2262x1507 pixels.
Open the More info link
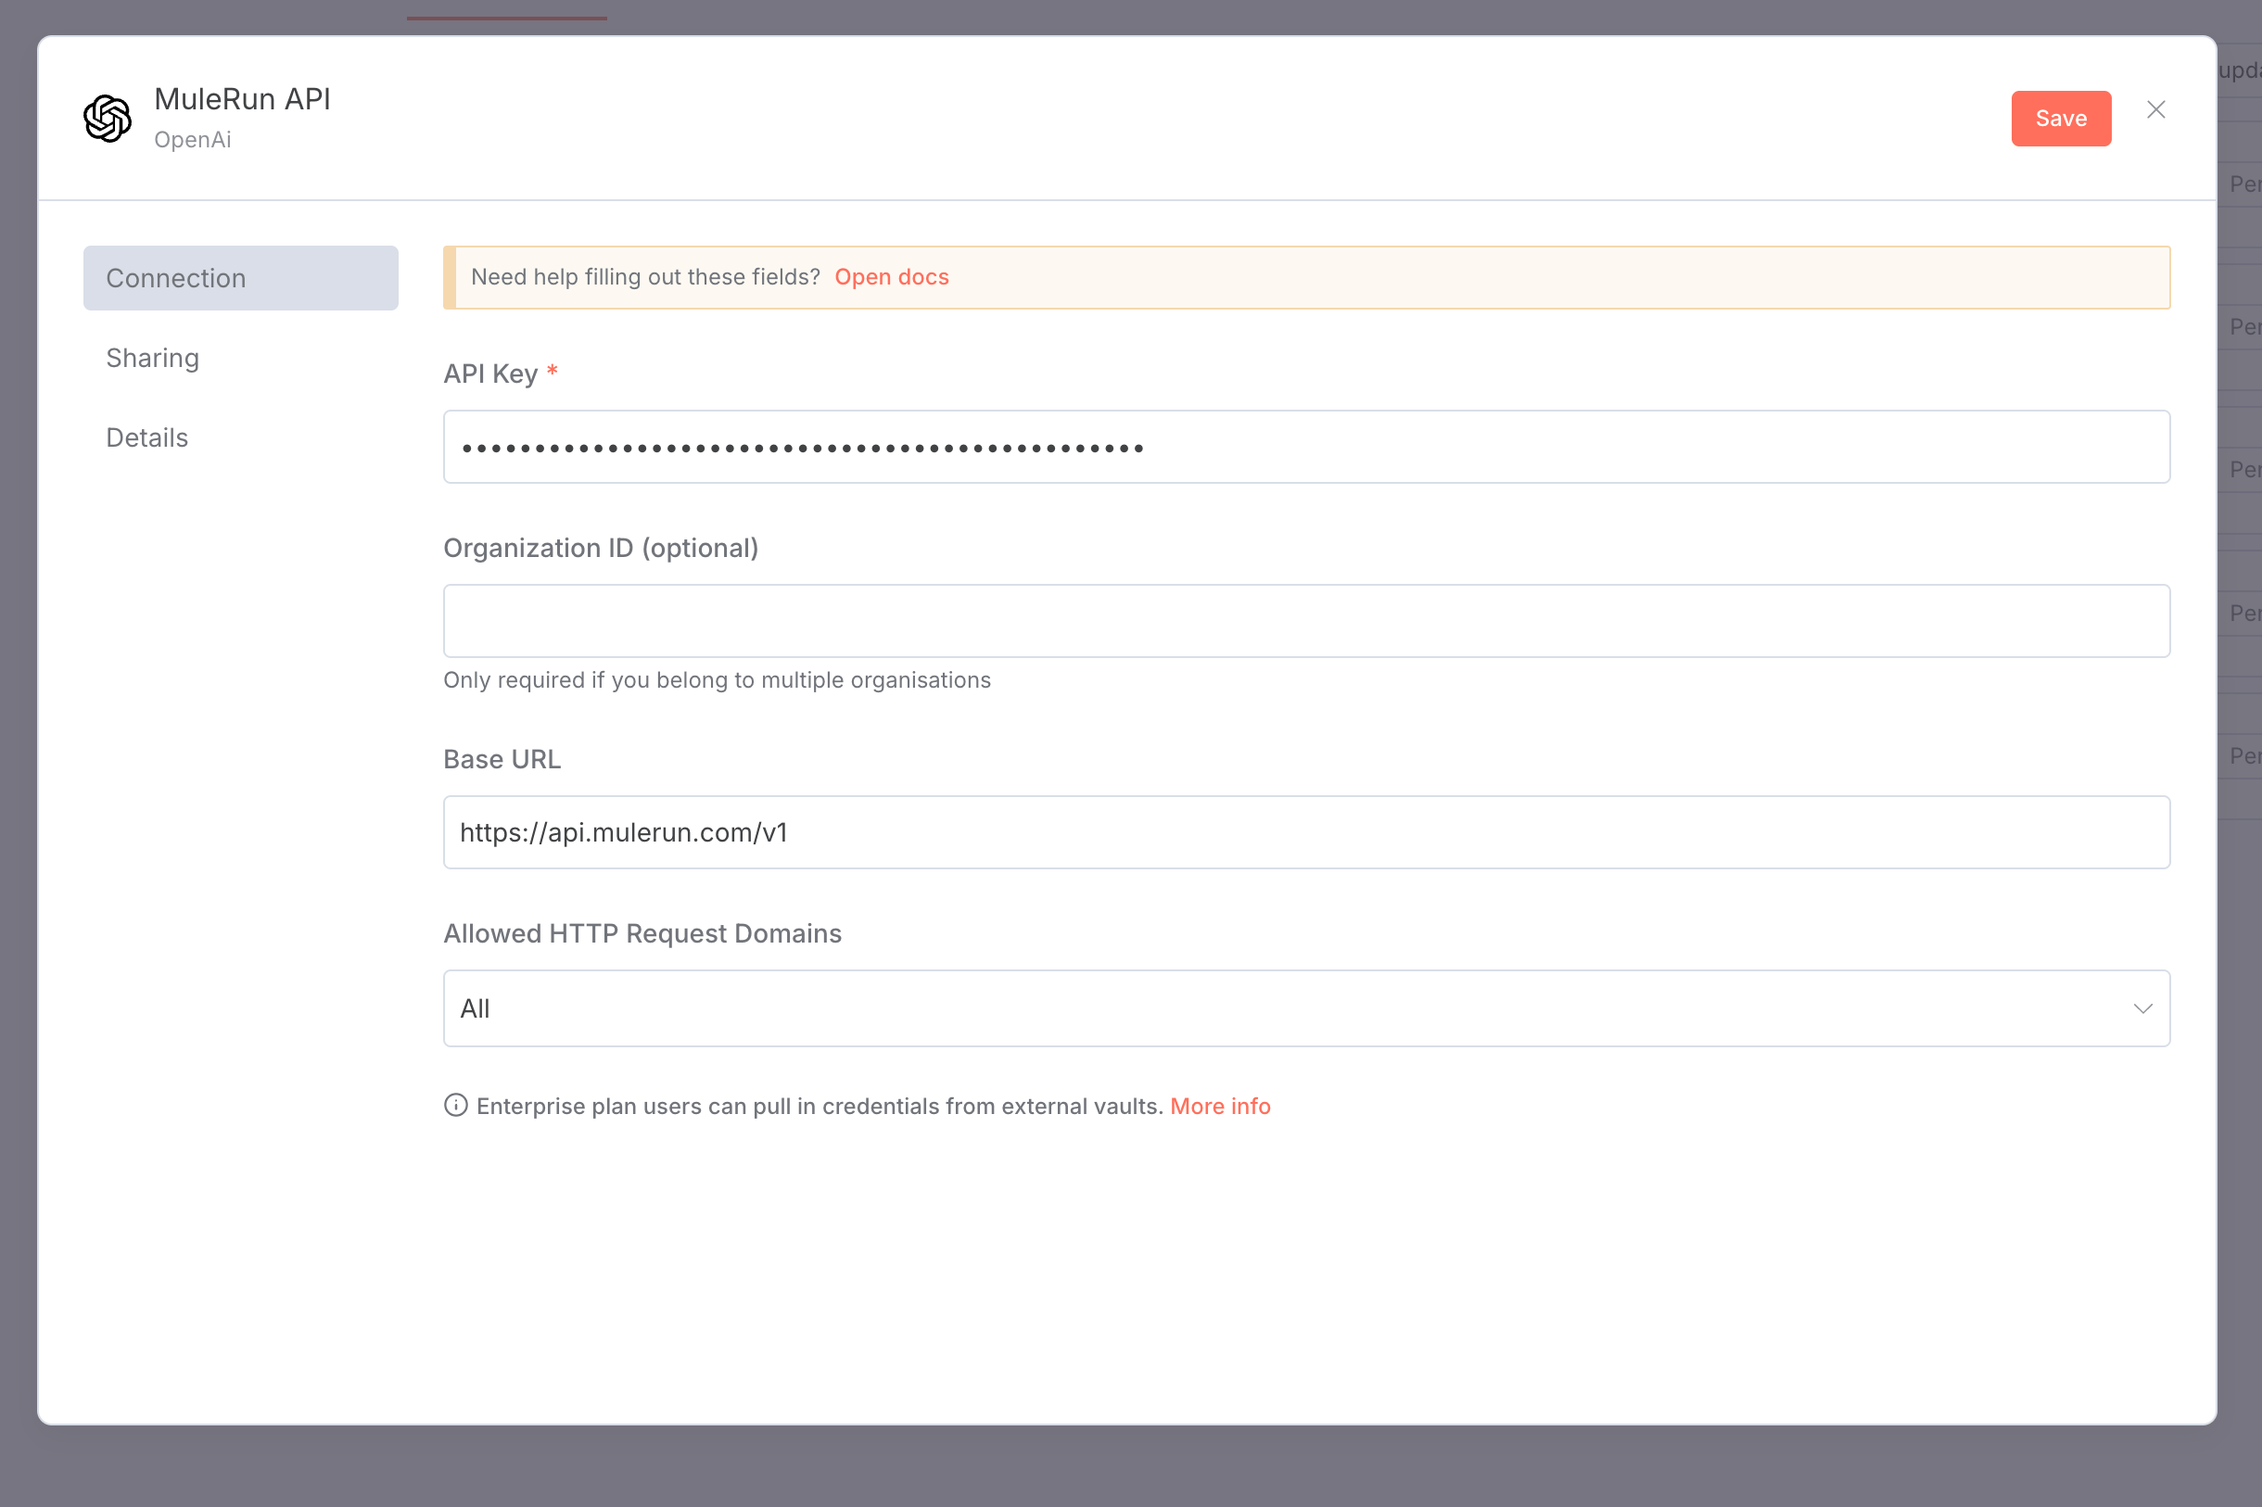tap(1219, 1107)
